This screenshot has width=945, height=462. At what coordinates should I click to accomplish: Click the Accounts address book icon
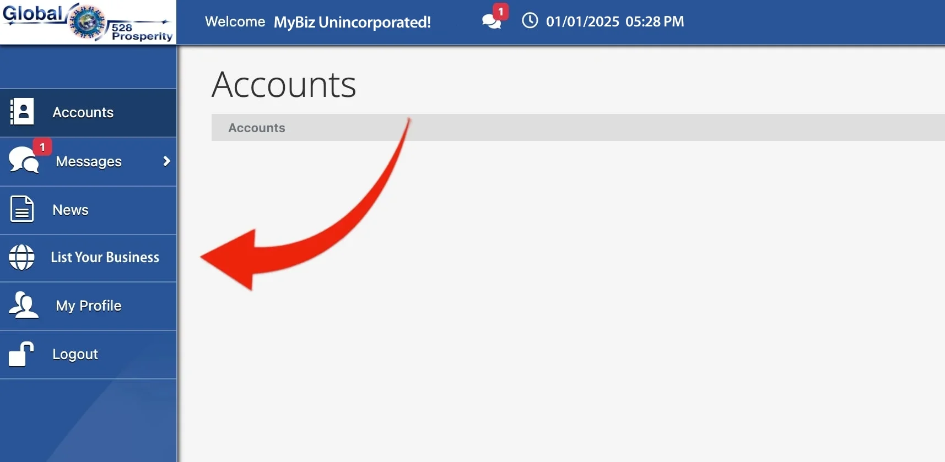tap(22, 112)
